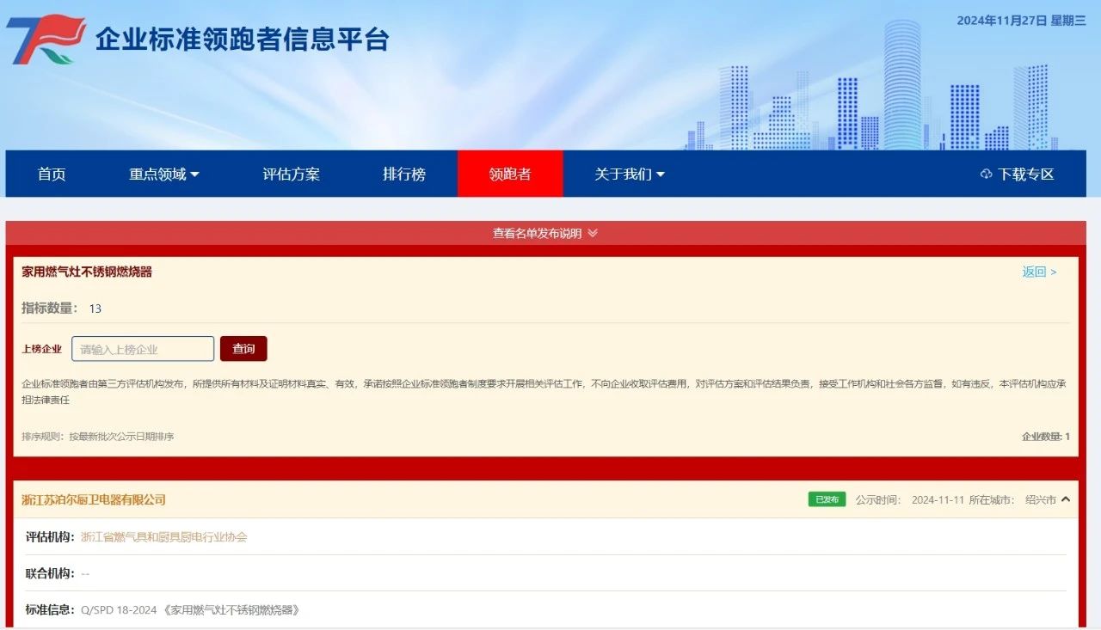Collapse the 浙江苏泊尔厨卫电器有限公司 entry chevron

click(1066, 499)
